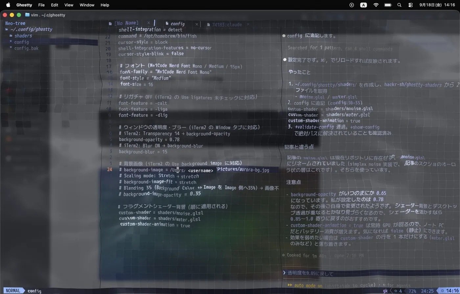This screenshot has height=294, width=460.
Task: Click the 72% position indicator in statusline
Action: [412, 291]
